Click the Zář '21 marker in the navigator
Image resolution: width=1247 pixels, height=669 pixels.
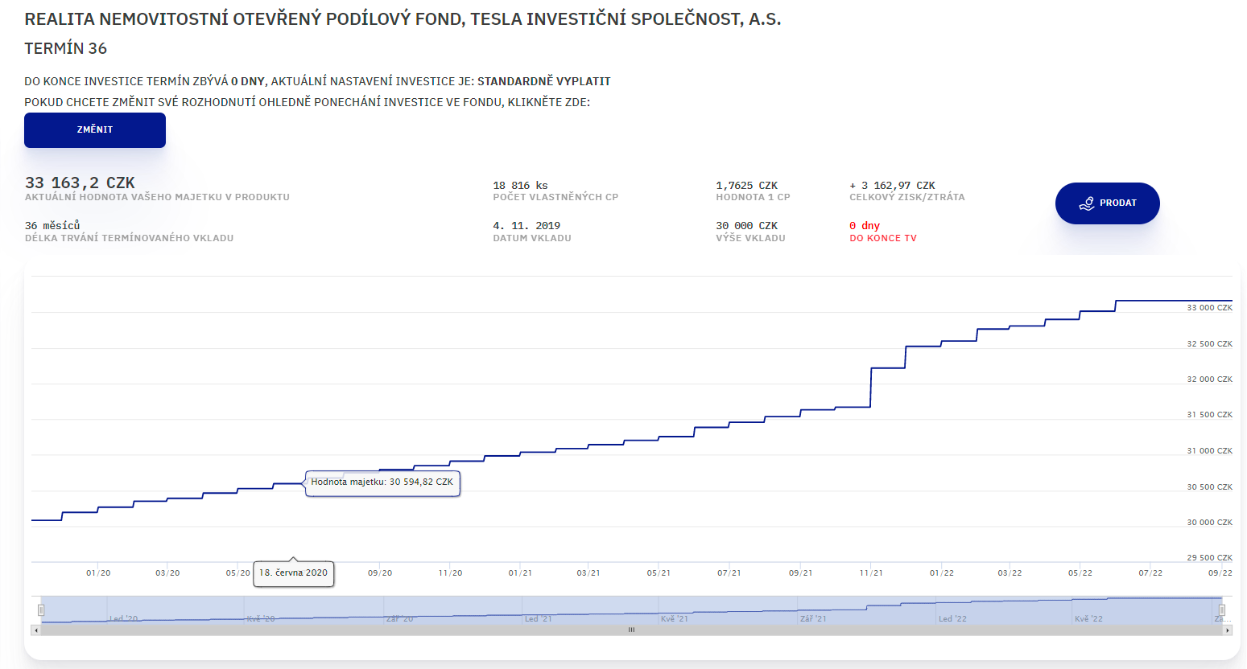pyautogui.click(x=813, y=618)
